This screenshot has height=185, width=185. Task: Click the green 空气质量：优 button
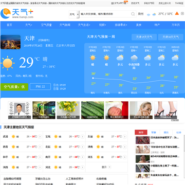(14, 87)
